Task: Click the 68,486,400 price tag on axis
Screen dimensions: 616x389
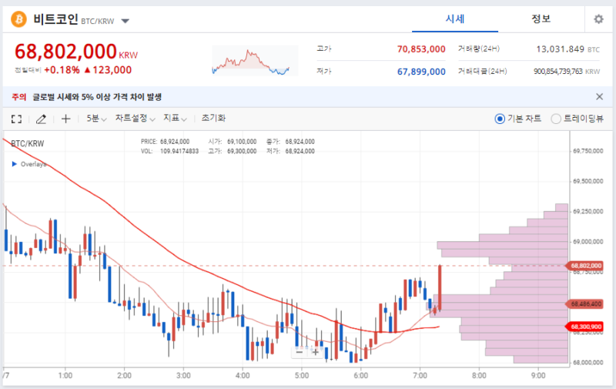Action: [584, 303]
